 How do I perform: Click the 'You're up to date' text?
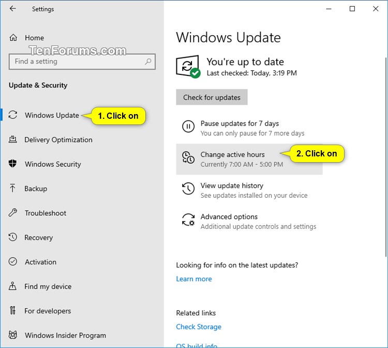[245, 62]
